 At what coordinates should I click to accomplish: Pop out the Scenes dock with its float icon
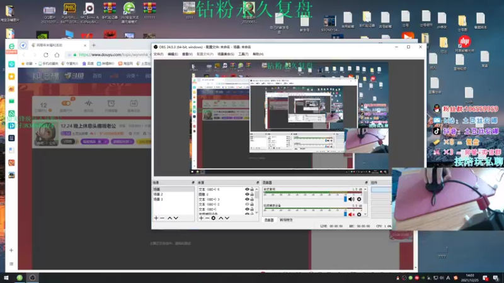(193, 182)
